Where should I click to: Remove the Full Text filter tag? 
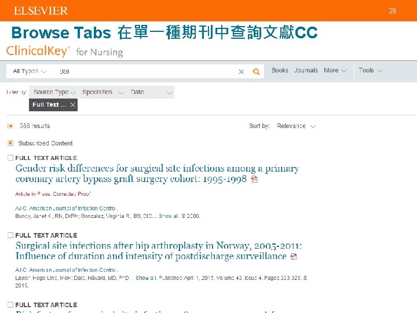tap(72, 105)
